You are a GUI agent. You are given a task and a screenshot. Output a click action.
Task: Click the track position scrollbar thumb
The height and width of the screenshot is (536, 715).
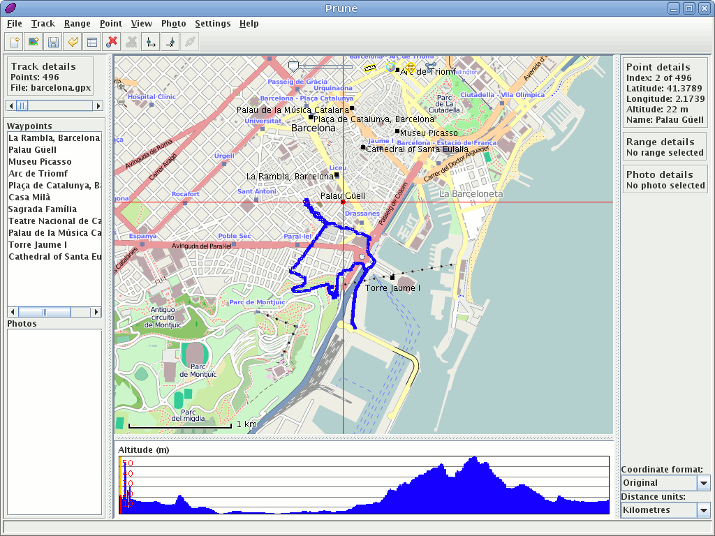[x=22, y=106]
